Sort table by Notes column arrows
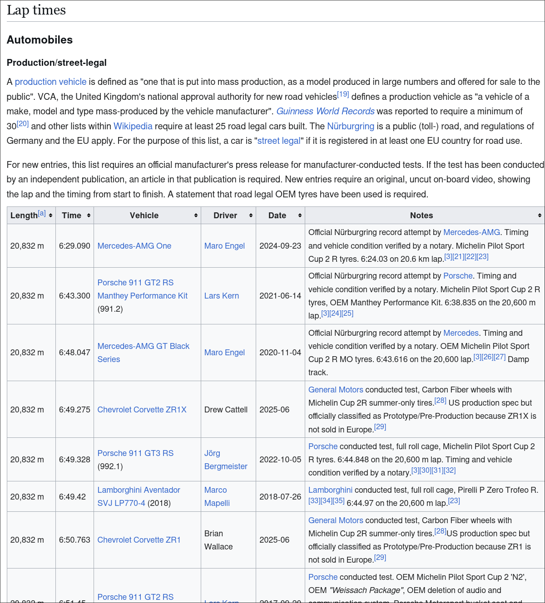Image resolution: width=545 pixels, height=603 pixels. point(540,216)
